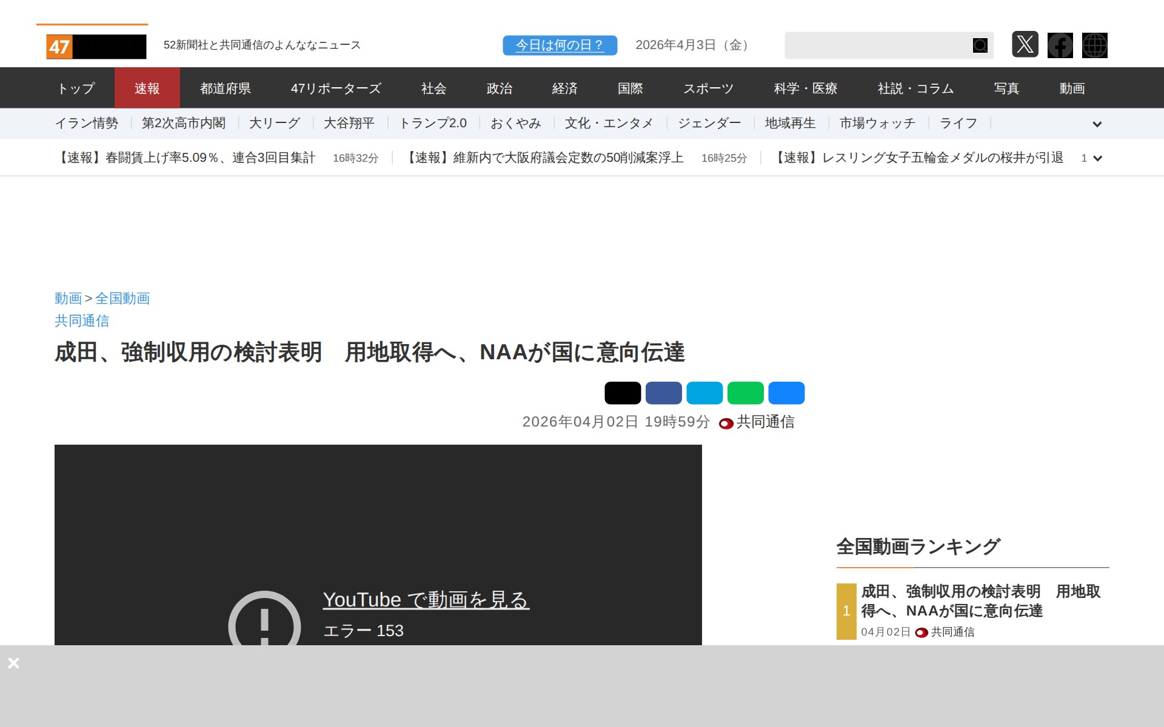Open the Facebook icon in header
1164x727 pixels.
pos(1060,45)
